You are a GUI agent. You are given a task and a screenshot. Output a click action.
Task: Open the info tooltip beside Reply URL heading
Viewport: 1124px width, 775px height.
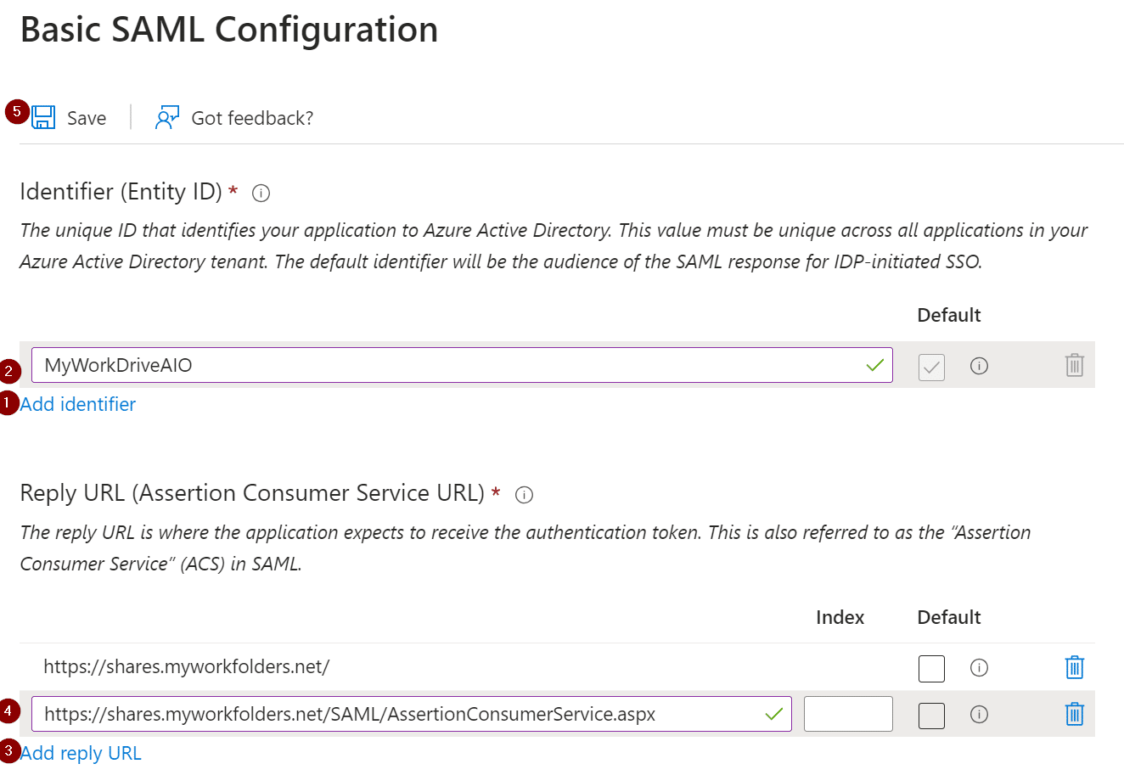524,494
